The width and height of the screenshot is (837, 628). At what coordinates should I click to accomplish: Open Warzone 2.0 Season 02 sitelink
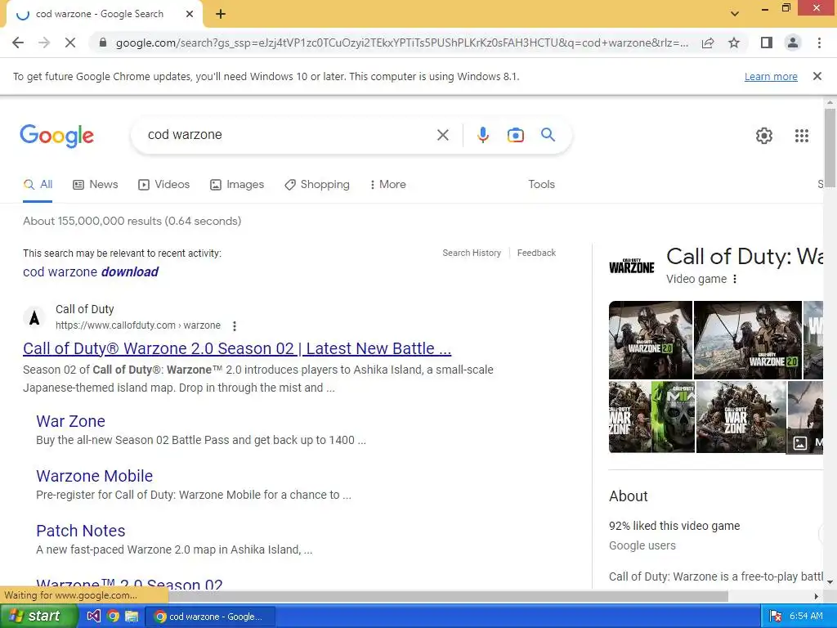point(129,583)
